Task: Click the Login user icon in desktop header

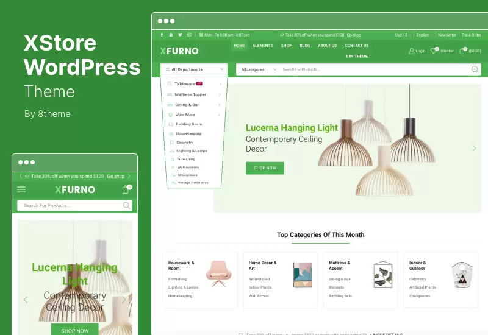Action: point(411,51)
